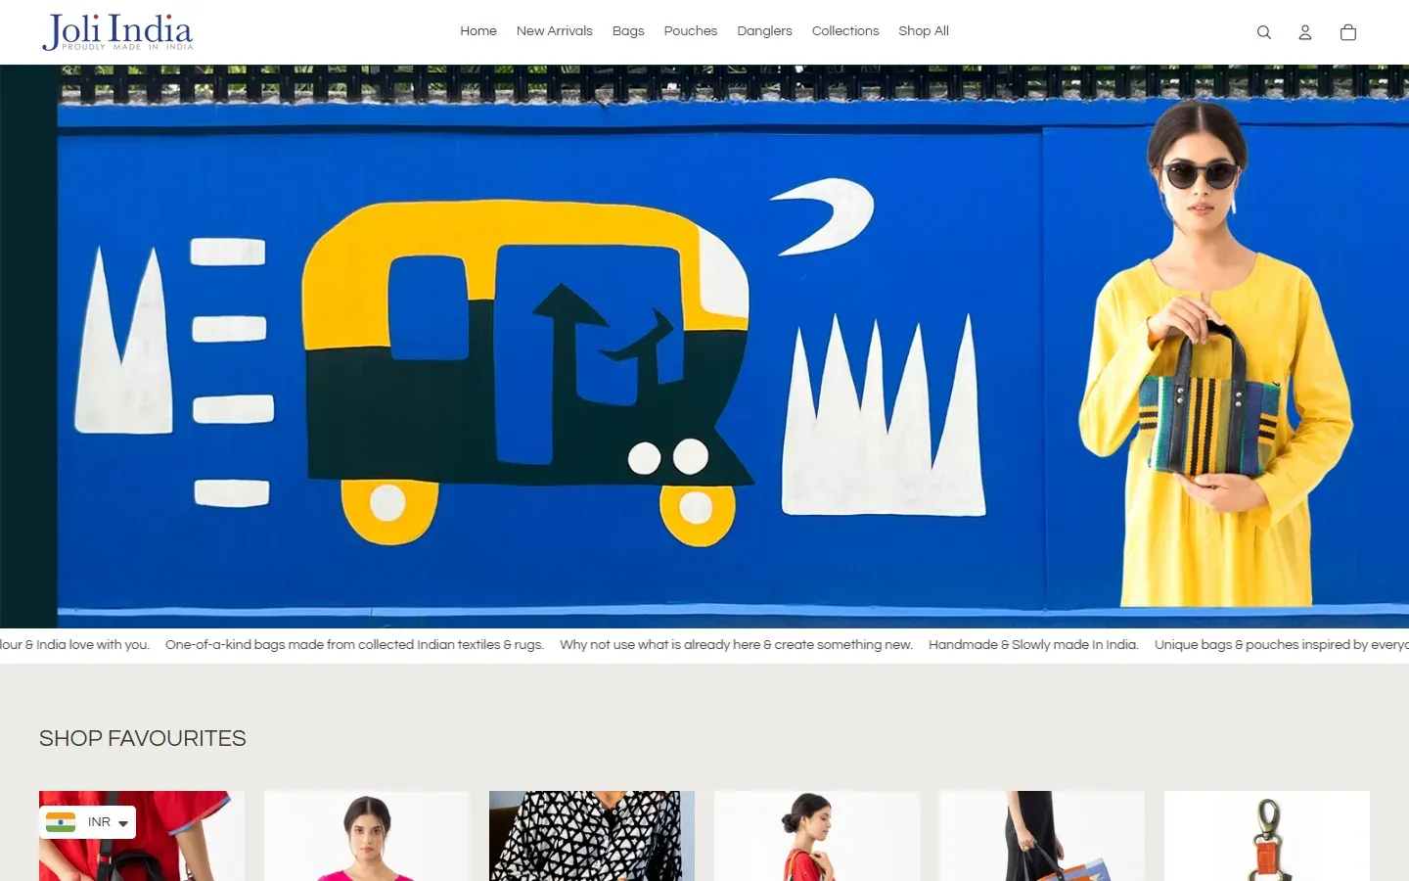Click the SHOP FAVOURITES heading
The image size is (1409, 881).
tap(143, 738)
